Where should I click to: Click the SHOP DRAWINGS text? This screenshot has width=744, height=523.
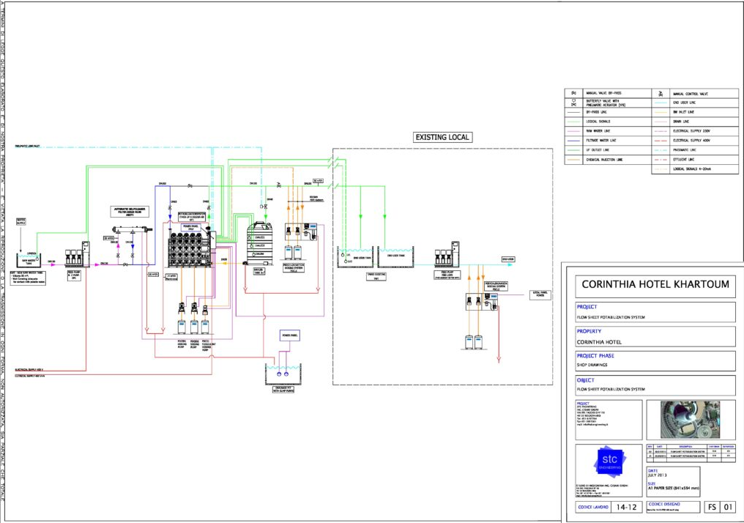coord(592,365)
